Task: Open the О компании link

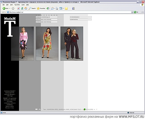Action: 81,17
